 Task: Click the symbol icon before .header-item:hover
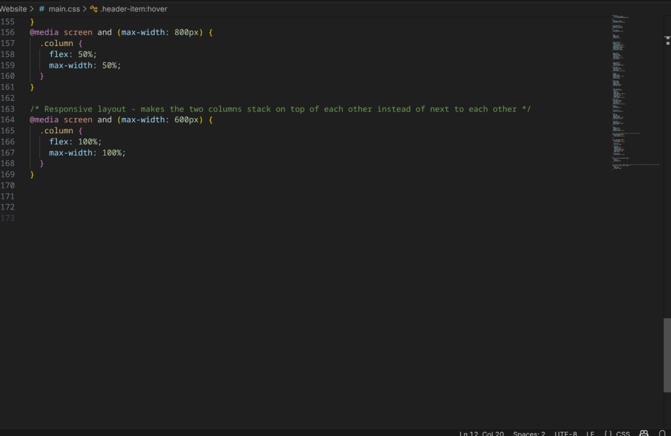click(94, 9)
